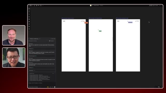Select the move/selection tool in left toolbar

pyautogui.click(x=29, y=9)
